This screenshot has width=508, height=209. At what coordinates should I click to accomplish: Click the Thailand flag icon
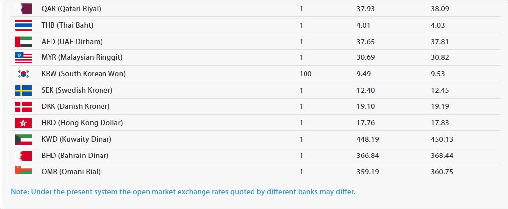23,25
